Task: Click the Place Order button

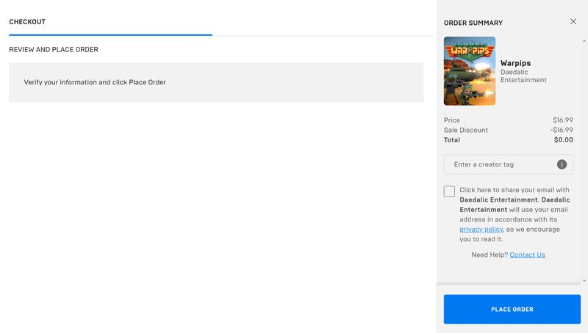Action: coord(512,309)
